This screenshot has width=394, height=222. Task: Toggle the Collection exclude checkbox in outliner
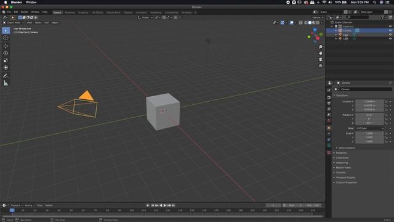336,27
